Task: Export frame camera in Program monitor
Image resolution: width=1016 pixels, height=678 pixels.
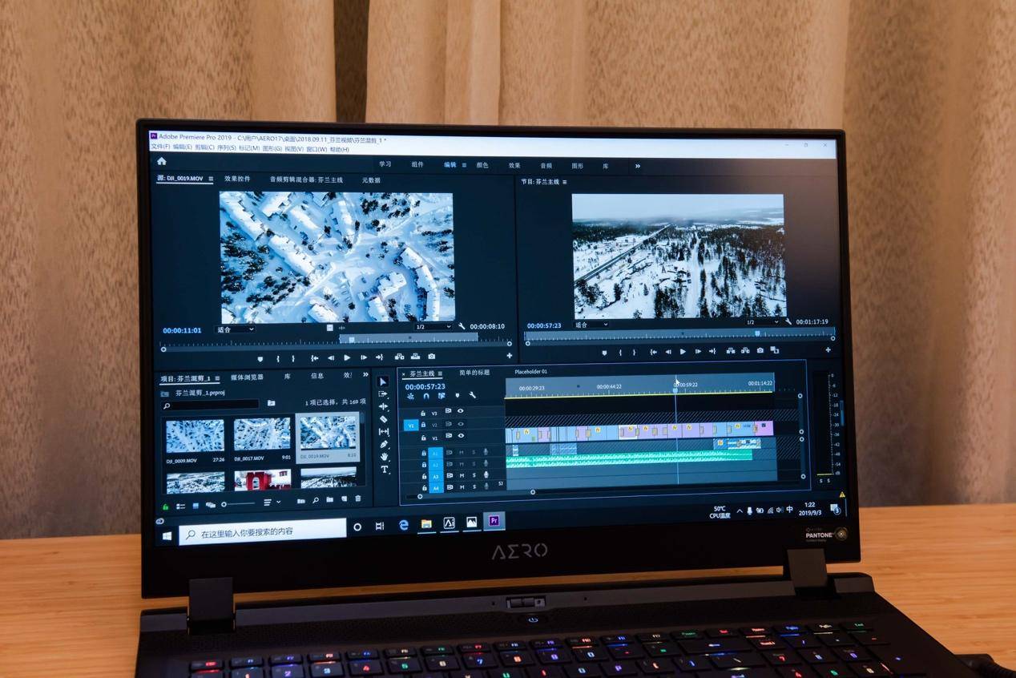Action: [x=760, y=350]
